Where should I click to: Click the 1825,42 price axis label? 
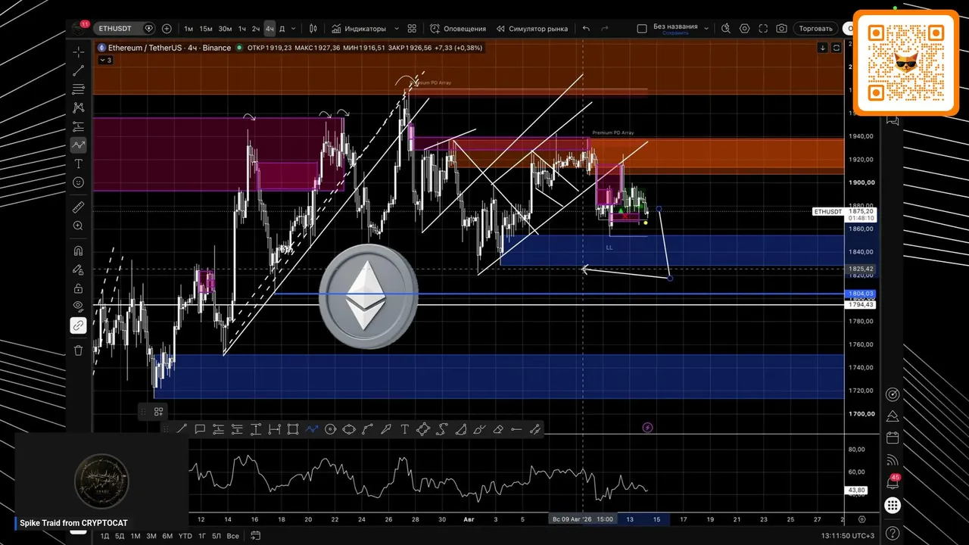point(861,269)
